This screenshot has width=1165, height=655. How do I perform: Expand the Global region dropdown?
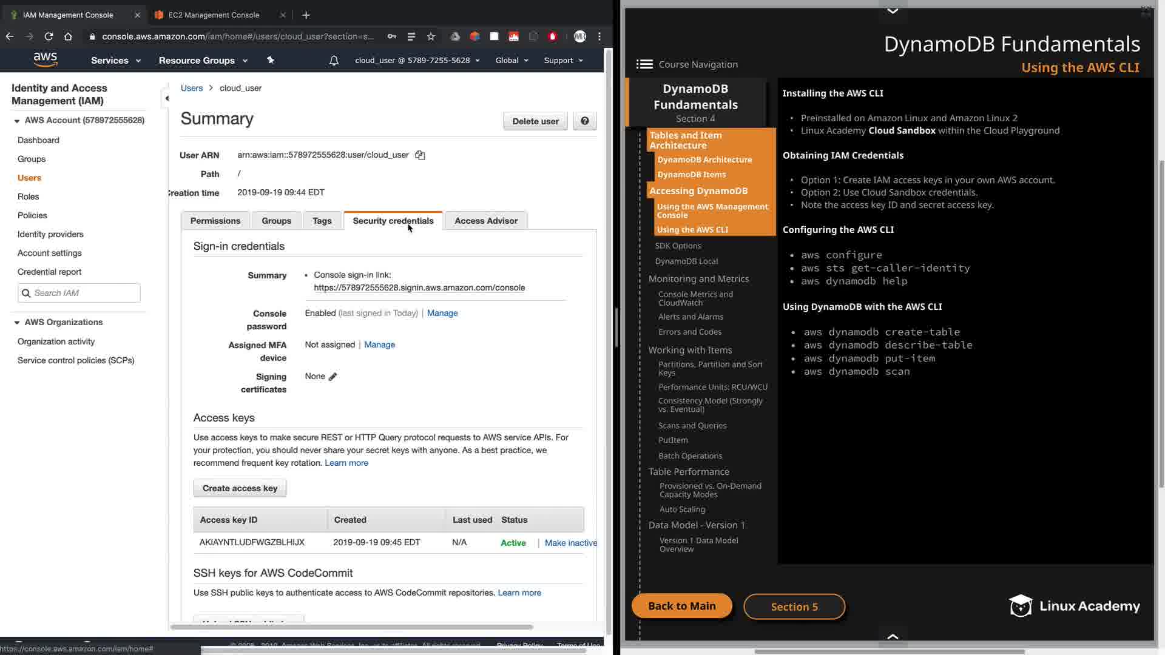pos(512,61)
